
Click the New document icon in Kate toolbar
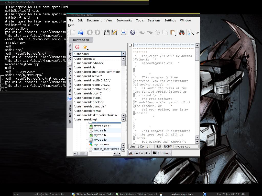(73, 32)
